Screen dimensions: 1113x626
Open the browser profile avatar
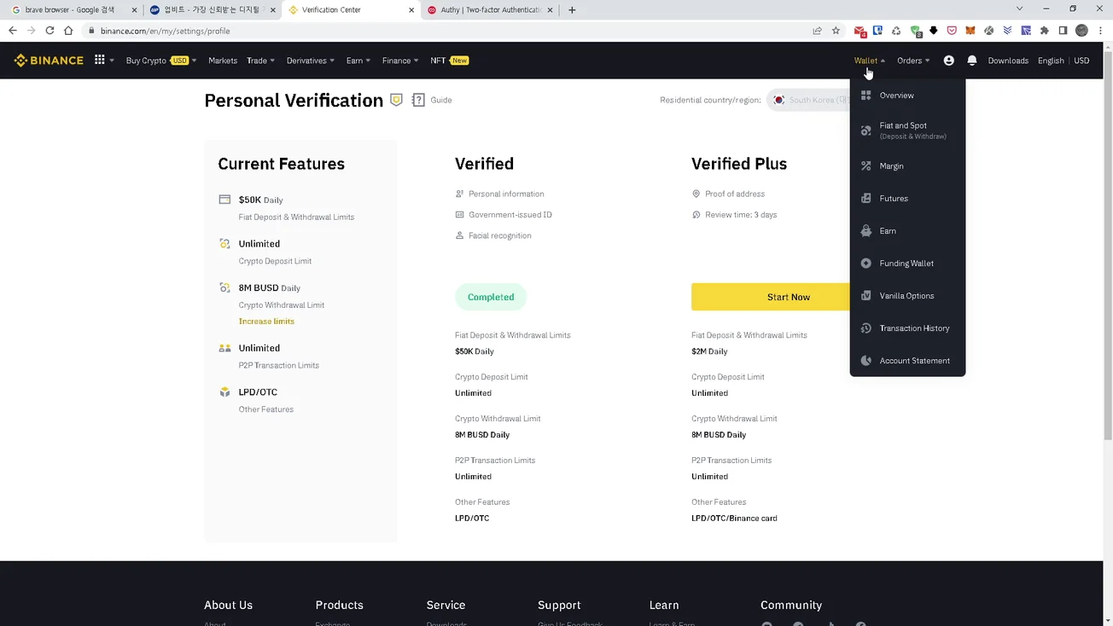[x=1081, y=31]
